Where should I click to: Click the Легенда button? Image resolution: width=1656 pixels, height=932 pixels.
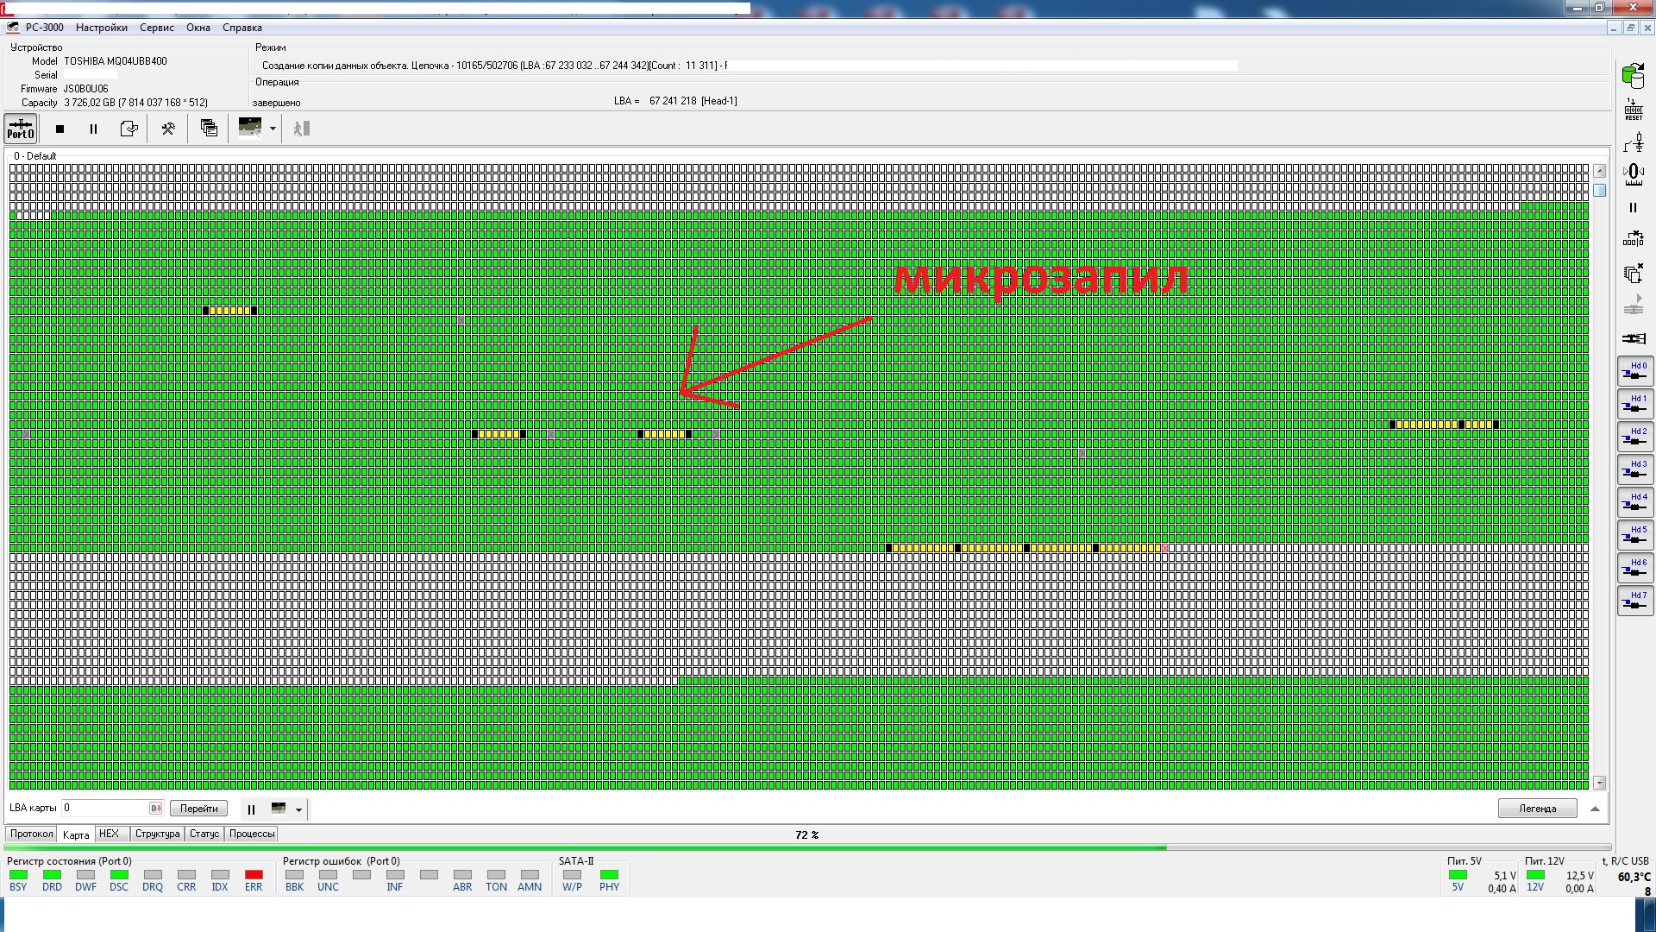(1537, 809)
